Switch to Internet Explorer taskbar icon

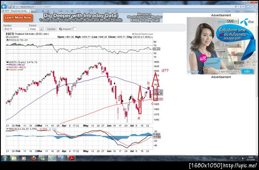(x=52, y=158)
